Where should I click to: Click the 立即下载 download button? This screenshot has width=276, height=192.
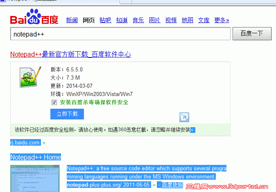(67, 114)
